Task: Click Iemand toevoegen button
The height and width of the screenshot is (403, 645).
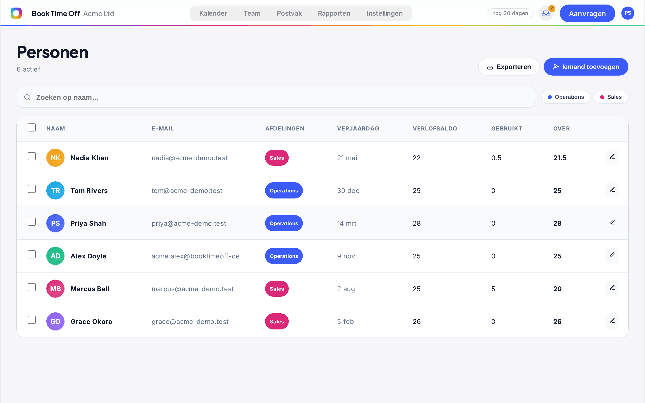Action: 586,67
